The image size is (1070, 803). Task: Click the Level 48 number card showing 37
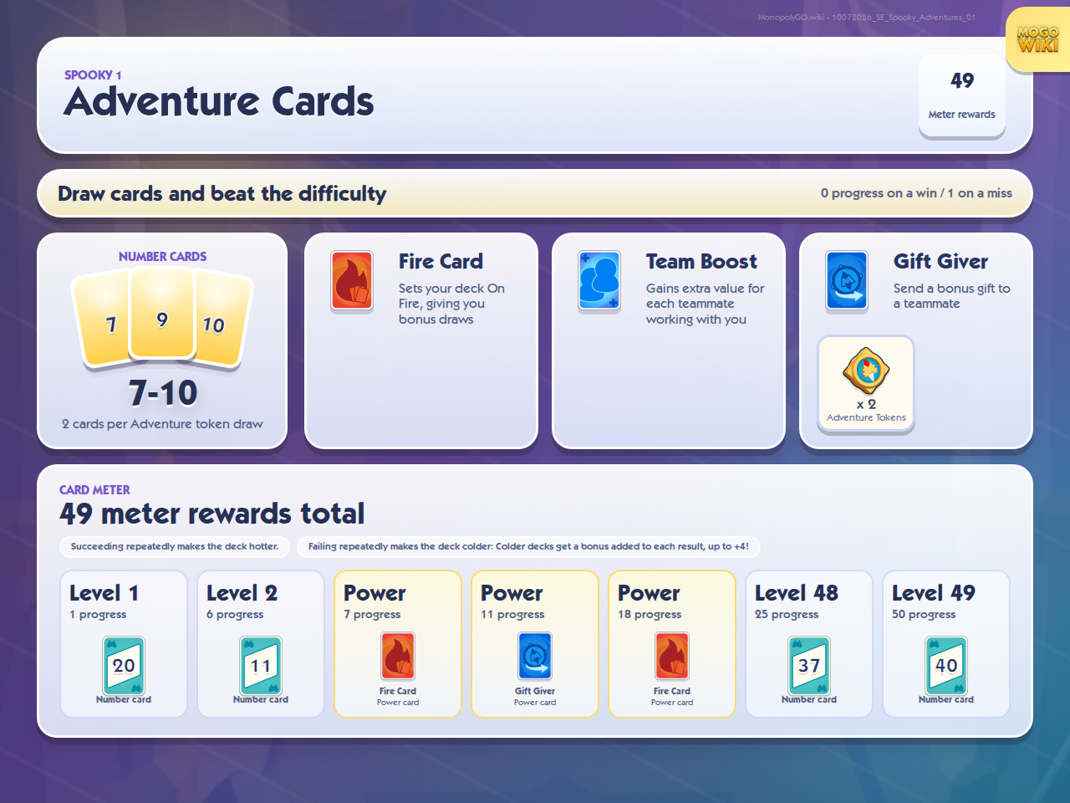809,665
